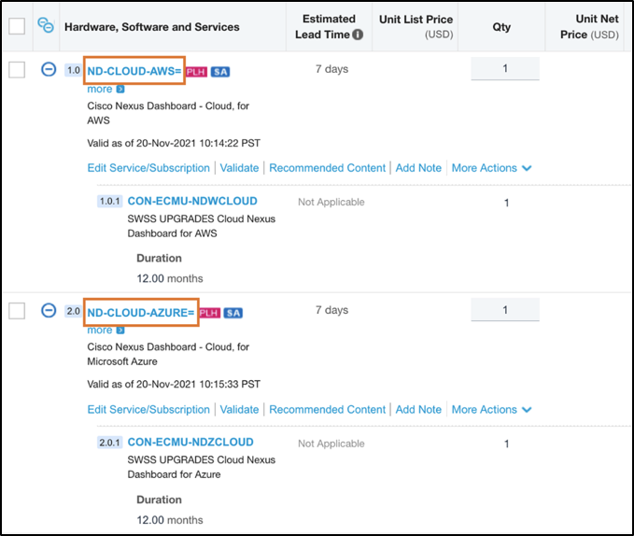Click 'Cisco Nexus Dashboard - Cloud, for Microsoft Azure' description
634x536 pixels.
[x=168, y=354]
